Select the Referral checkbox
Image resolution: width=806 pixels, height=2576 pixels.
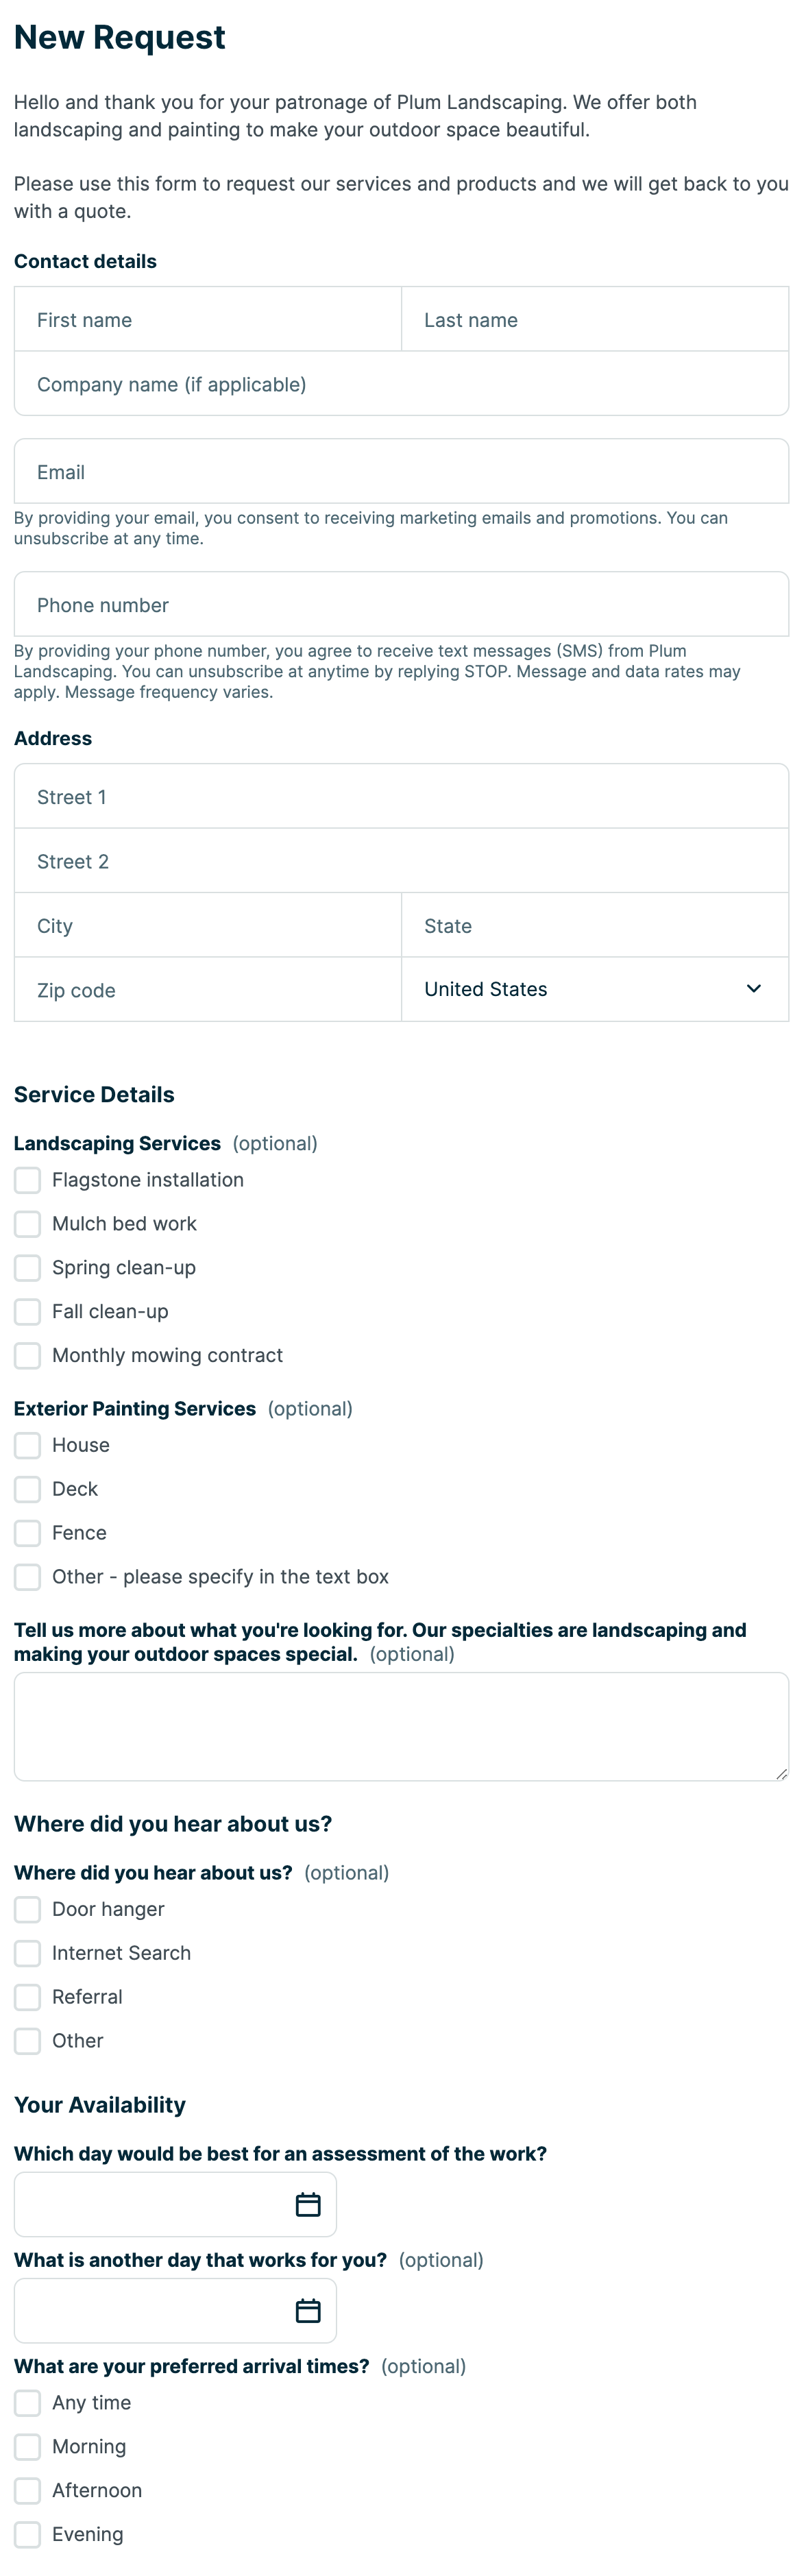[x=28, y=1997]
